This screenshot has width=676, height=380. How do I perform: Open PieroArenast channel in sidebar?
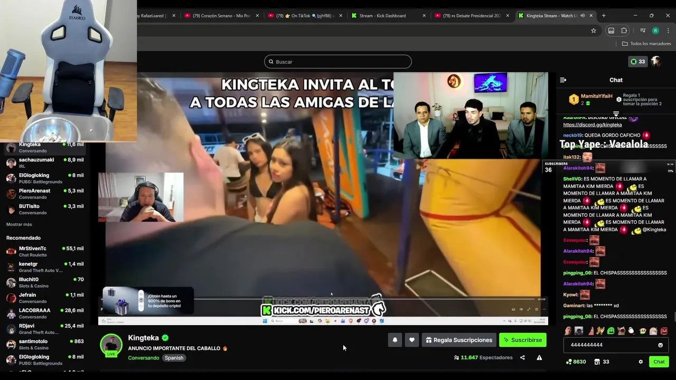[45, 194]
